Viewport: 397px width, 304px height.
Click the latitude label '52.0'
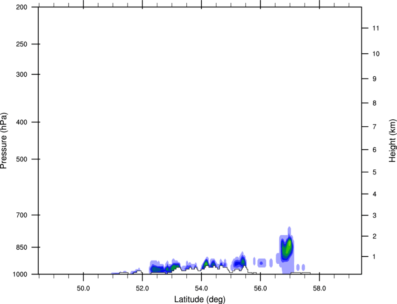[142, 289]
